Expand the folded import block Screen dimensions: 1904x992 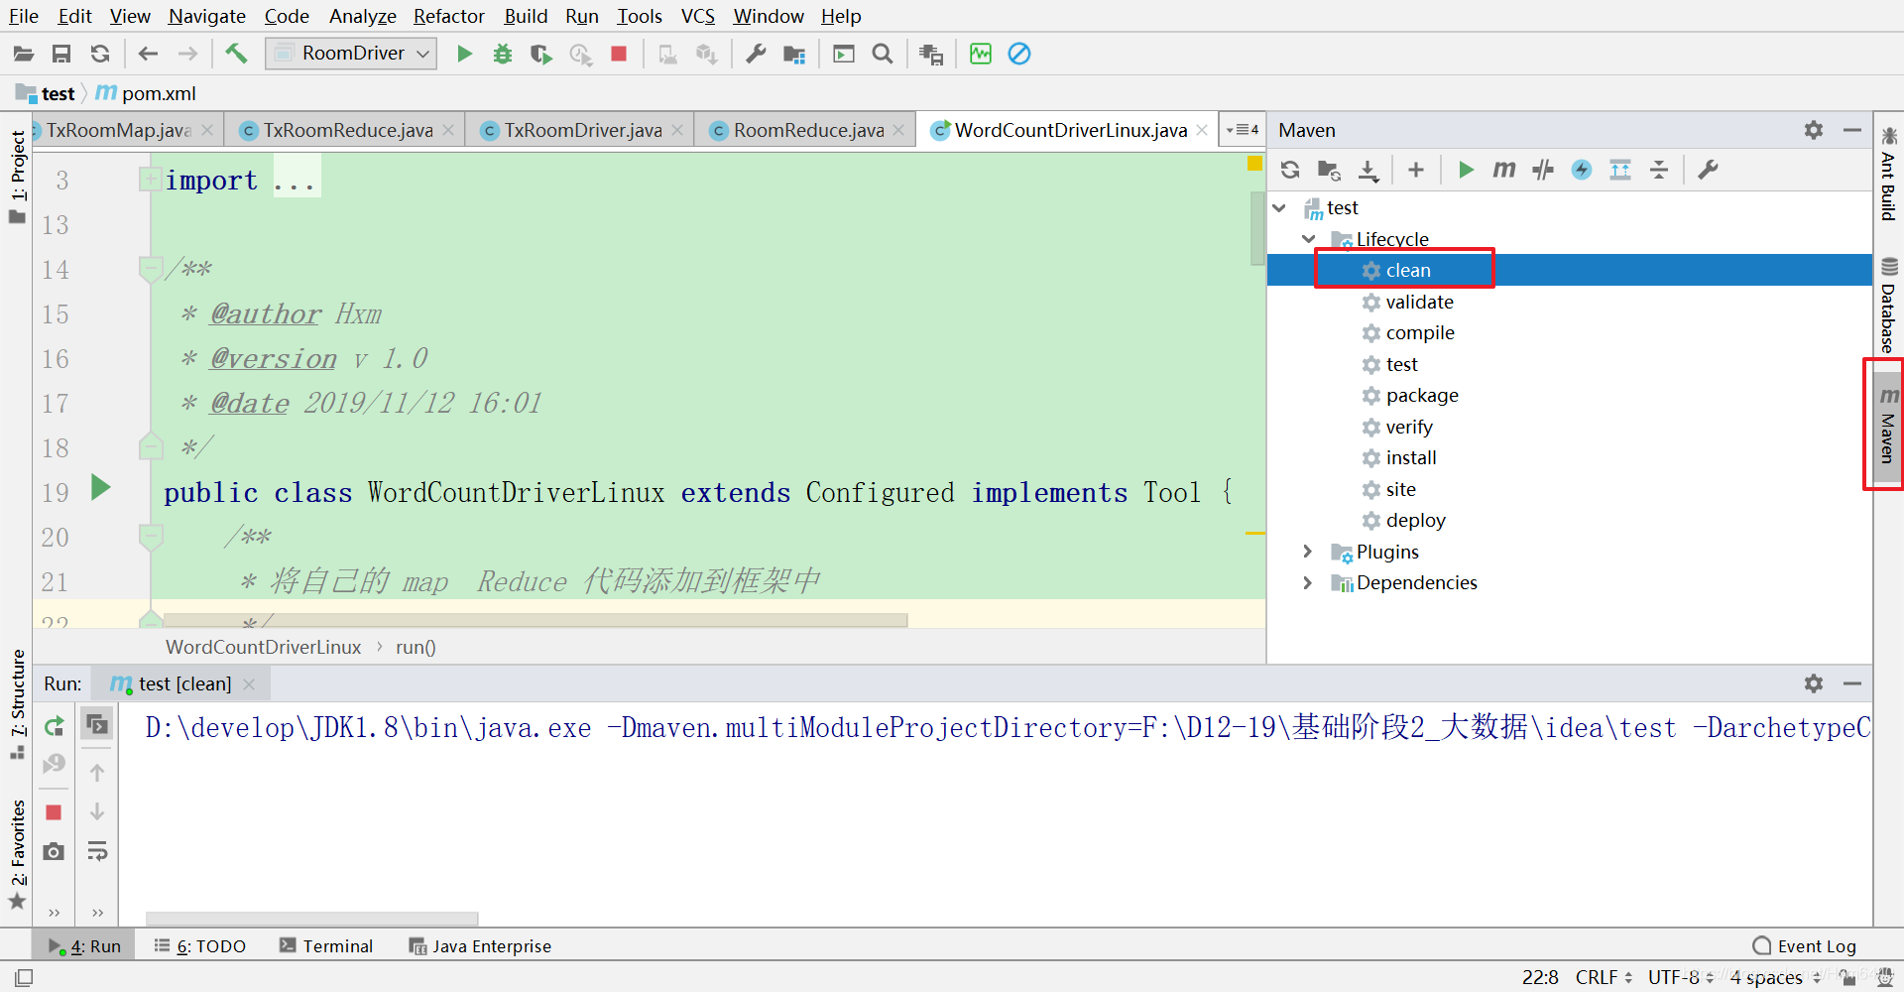click(150, 180)
